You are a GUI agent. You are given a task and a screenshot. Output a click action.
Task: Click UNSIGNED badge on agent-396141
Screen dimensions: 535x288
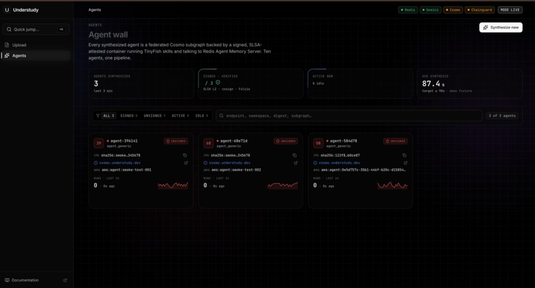click(176, 141)
